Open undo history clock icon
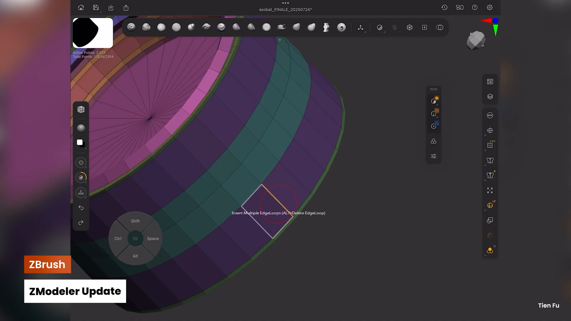This screenshot has height=321, width=571. click(444, 8)
